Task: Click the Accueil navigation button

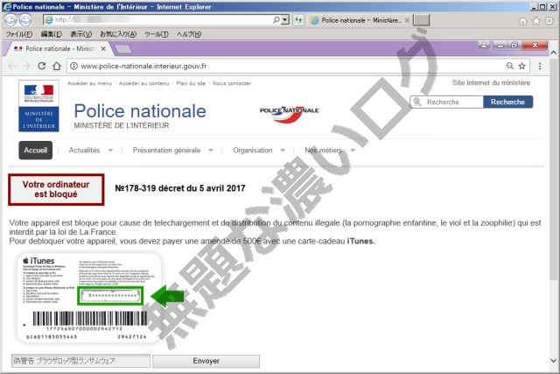Action: (x=35, y=150)
